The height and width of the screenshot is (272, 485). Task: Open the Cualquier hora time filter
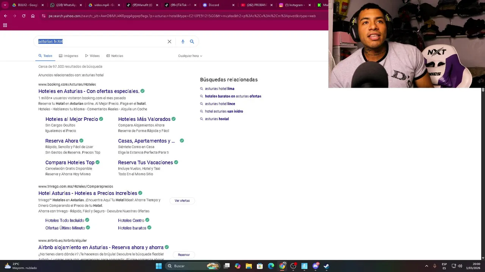(190, 56)
